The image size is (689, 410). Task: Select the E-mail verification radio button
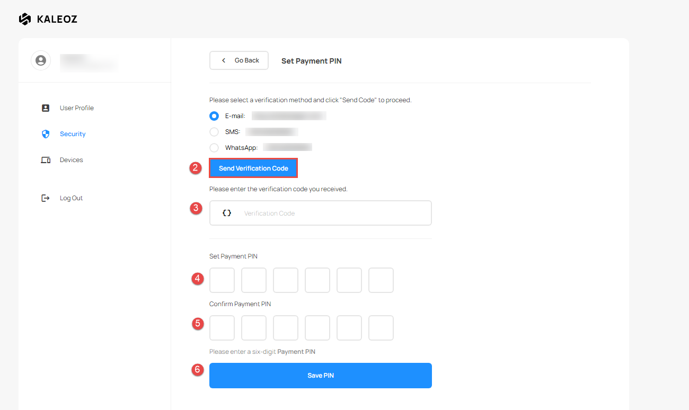click(214, 116)
